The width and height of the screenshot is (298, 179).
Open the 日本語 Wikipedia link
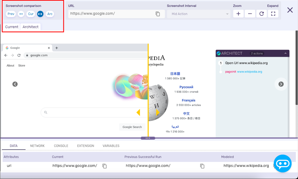175,74
